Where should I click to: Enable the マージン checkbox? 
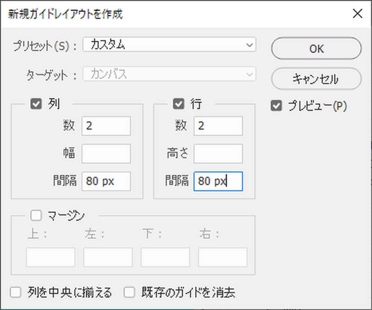coord(36,215)
